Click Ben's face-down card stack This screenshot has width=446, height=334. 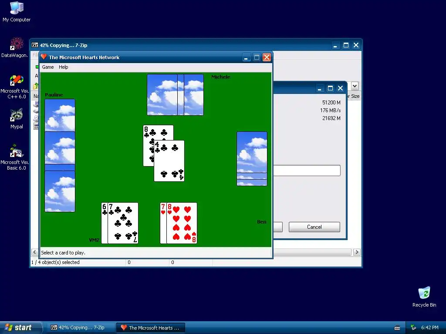252,158
